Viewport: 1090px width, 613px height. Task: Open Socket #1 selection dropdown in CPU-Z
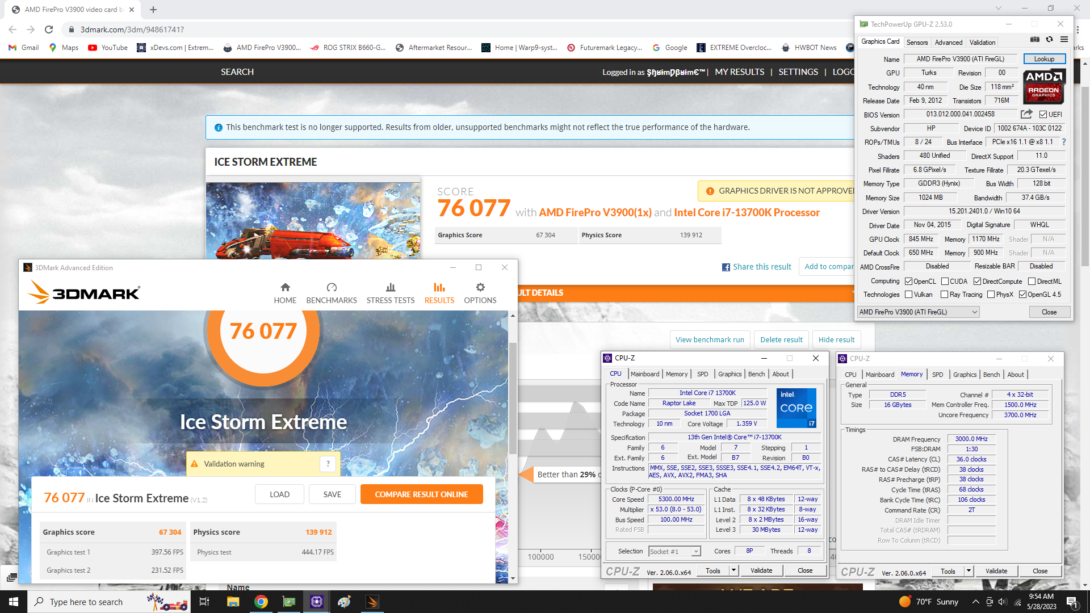point(674,552)
